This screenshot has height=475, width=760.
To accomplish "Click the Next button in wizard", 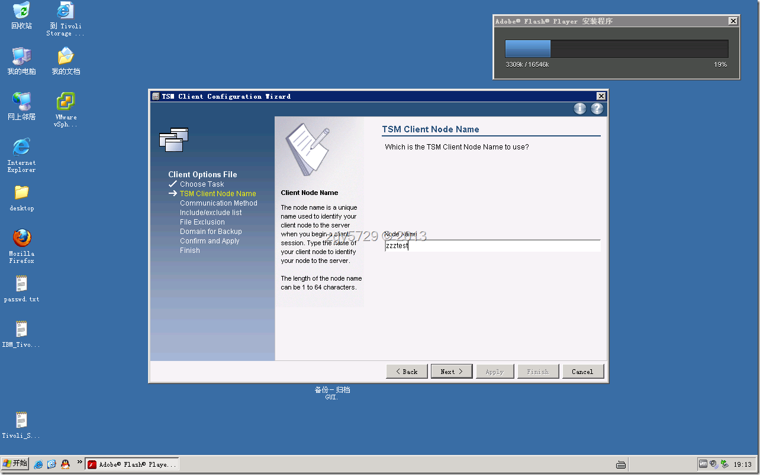I will coord(452,372).
